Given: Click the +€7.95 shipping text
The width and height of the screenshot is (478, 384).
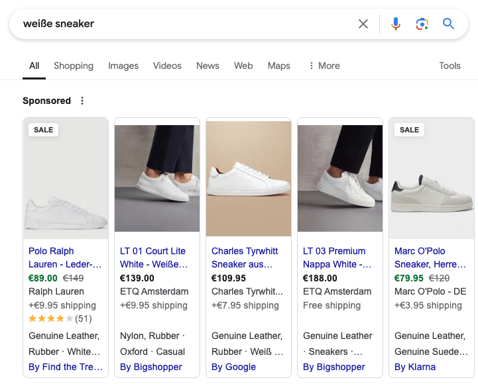Looking at the screenshot, I should (245, 305).
